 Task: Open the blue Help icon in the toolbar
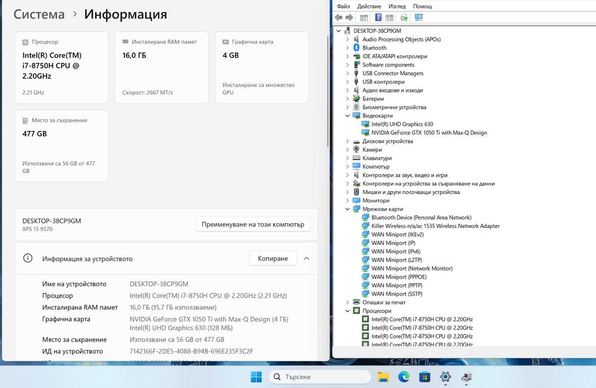click(378, 17)
